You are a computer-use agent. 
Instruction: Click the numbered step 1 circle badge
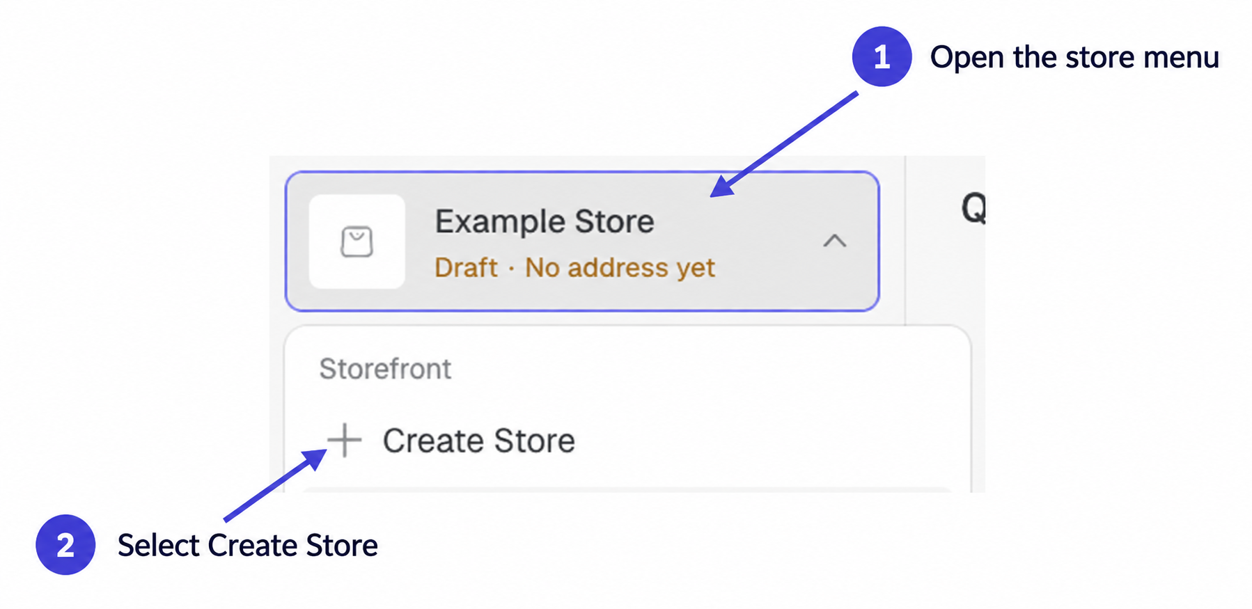(x=882, y=56)
